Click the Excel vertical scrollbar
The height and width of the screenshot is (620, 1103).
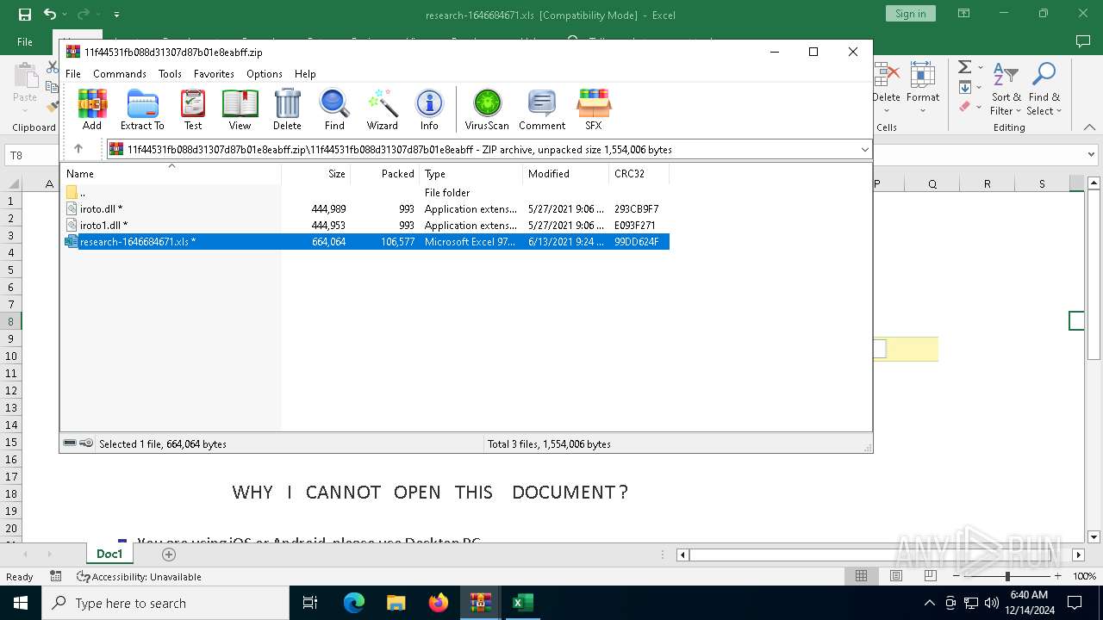point(1094,274)
